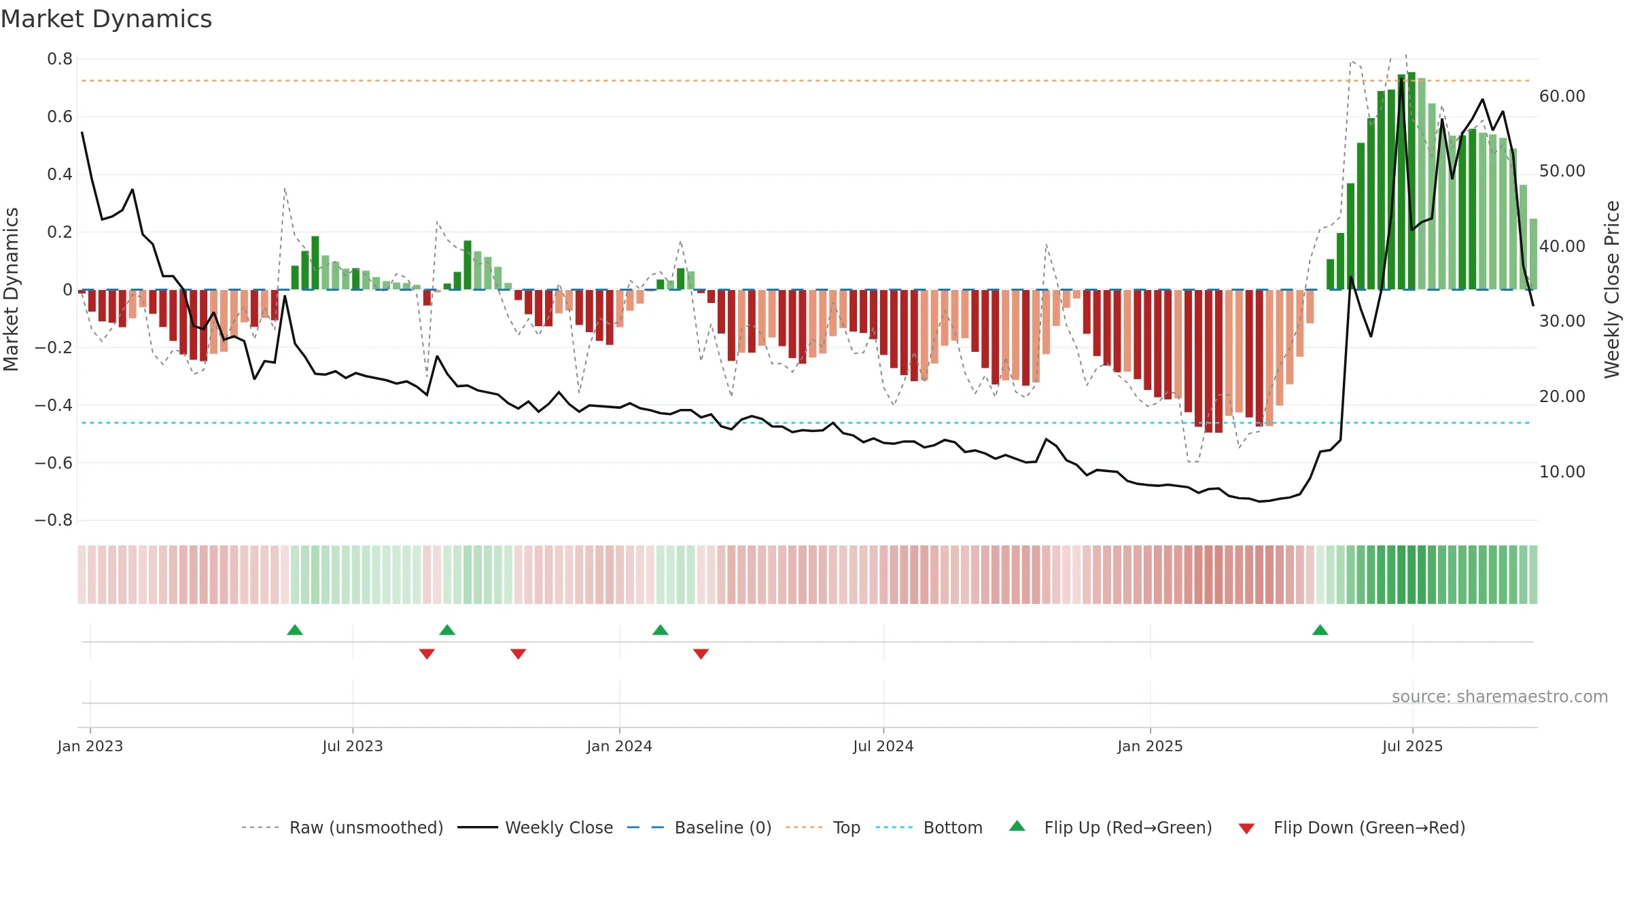Click the 30.00 price axis value
1631x917 pixels.
[1562, 321]
